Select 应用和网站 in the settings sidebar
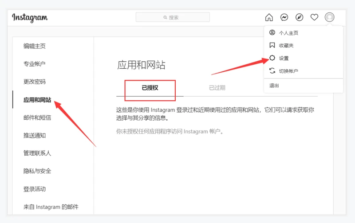355x223 pixels. [37, 100]
